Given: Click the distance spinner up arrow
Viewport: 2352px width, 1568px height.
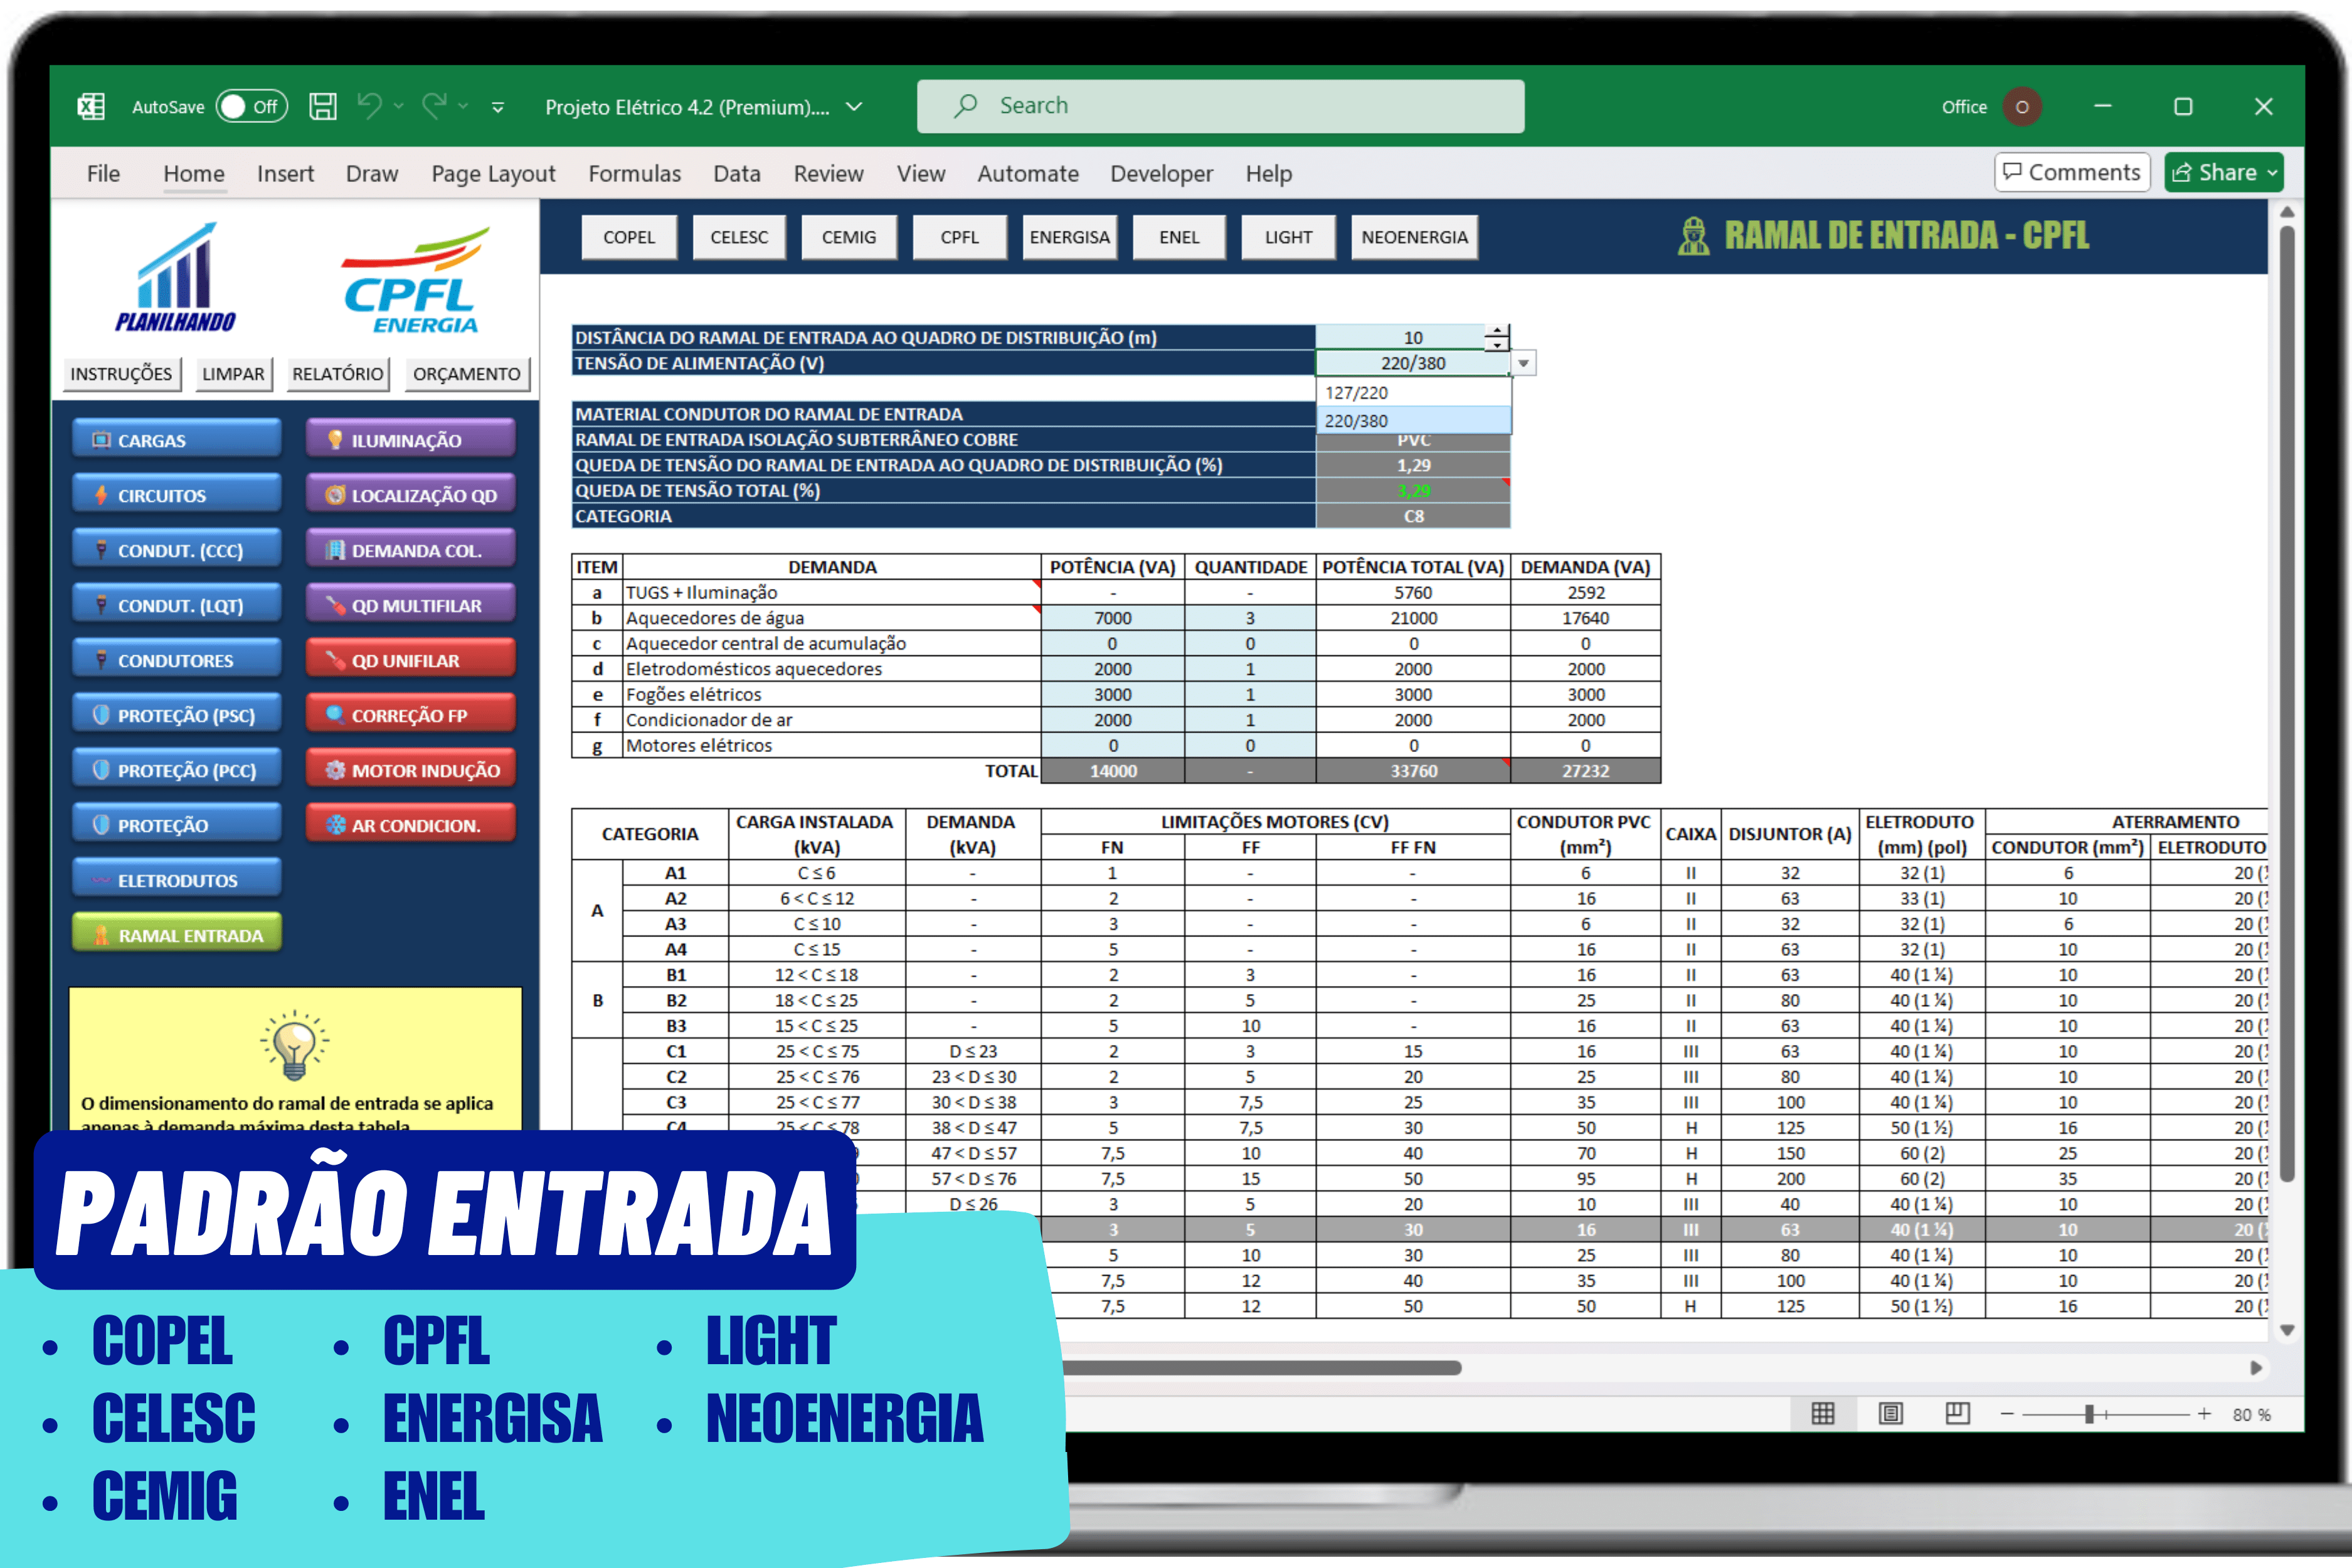Looking at the screenshot, I should pyautogui.click(x=1496, y=331).
